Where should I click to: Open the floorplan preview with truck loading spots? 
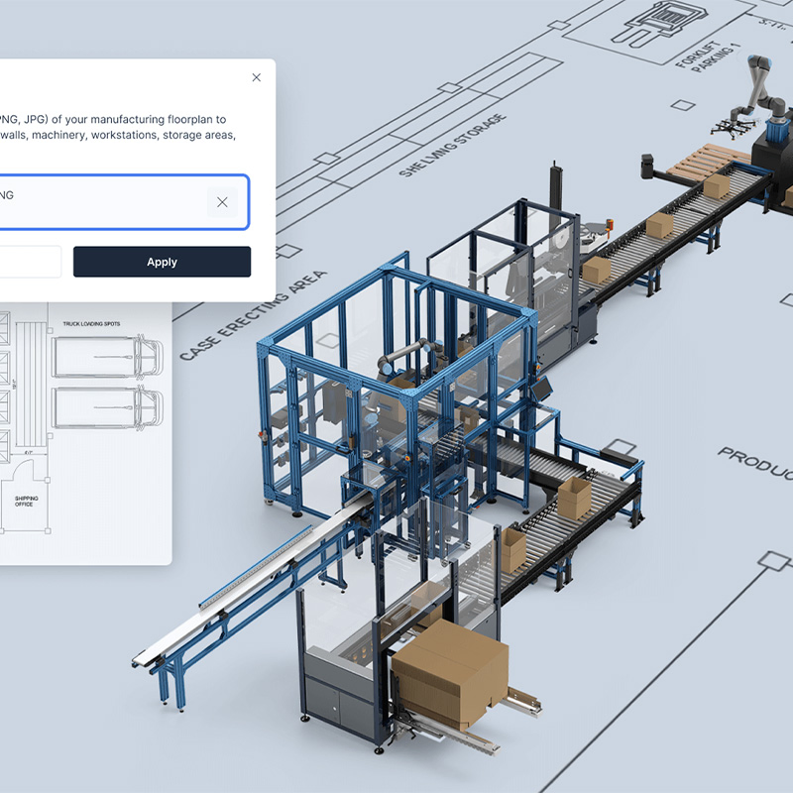85,433
